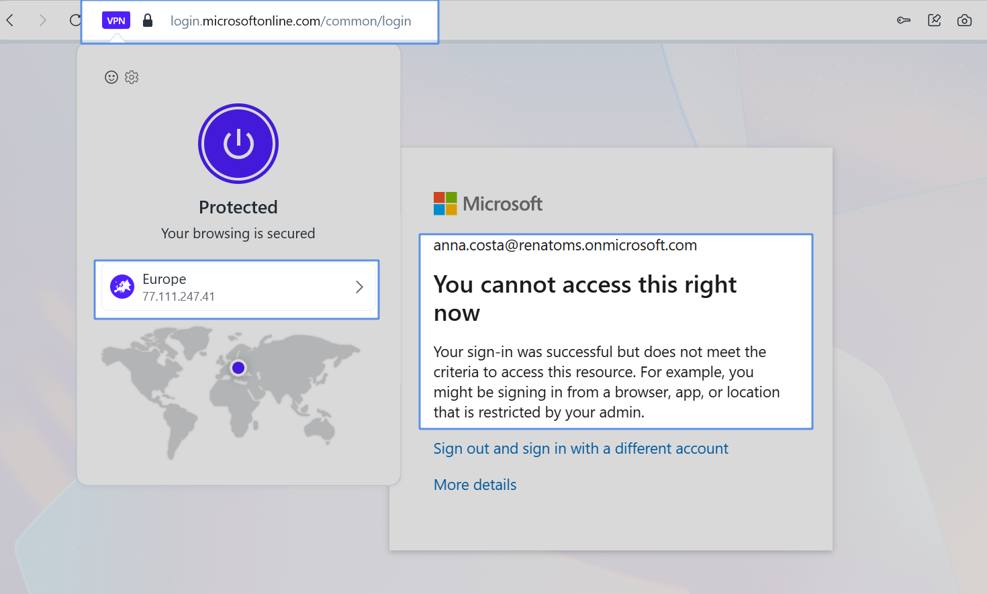
Task: Go forward with the browser forward arrow
Action: (42, 20)
